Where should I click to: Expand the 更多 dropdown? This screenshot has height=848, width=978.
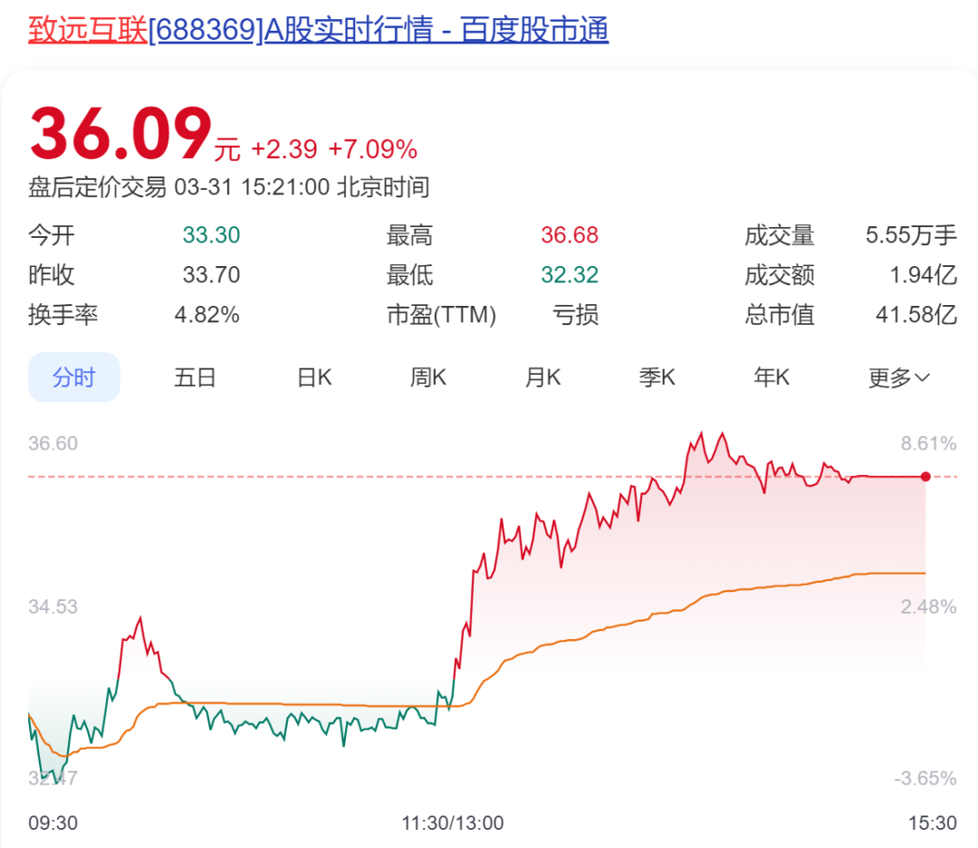[899, 377]
